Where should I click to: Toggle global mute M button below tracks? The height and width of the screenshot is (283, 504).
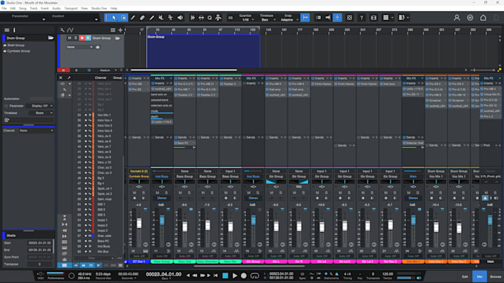pos(64,70)
